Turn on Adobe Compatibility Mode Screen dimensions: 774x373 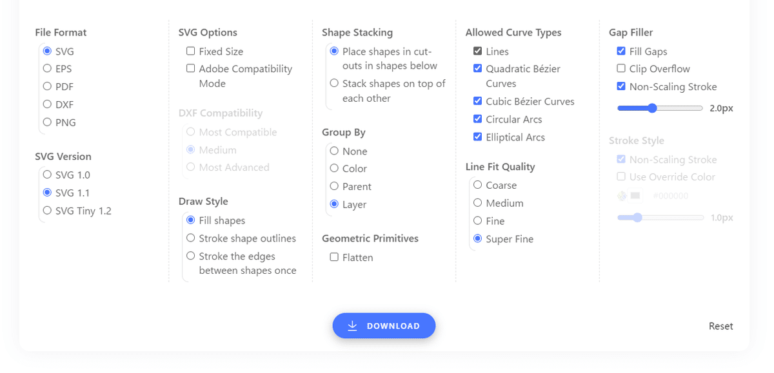click(x=191, y=69)
